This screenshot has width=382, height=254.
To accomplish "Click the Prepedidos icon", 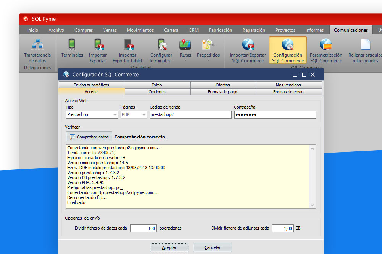I will (x=208, y=46).
